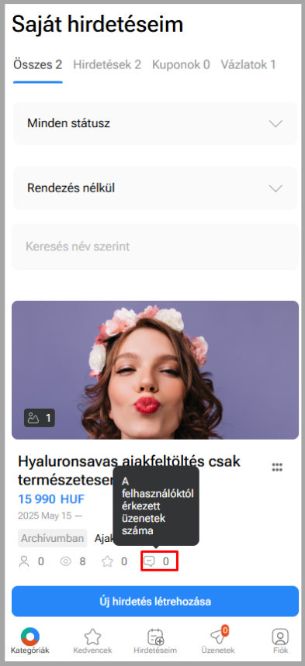This screenshot has height=666, width=305.
Task: Go to Fiók profile icon
Action: click(280, 641)
